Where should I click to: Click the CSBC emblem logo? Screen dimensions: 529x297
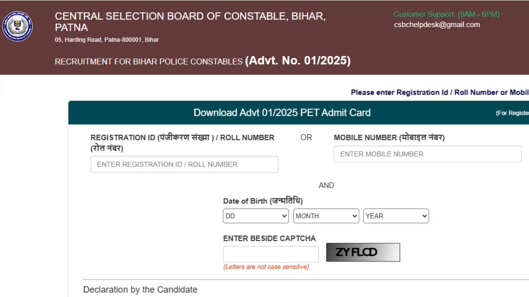pos(18,26)
